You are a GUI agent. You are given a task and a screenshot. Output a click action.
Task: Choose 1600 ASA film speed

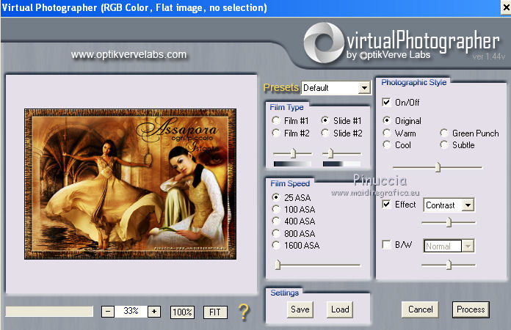tap(276, 245)
